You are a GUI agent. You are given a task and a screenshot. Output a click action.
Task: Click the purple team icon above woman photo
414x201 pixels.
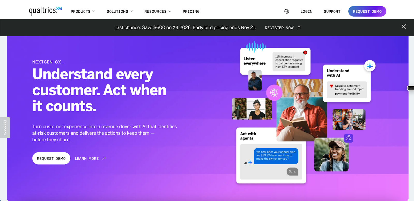tap(349, 138)
